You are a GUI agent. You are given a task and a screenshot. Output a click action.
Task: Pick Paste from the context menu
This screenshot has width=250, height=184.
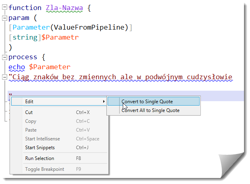click(x=31, y=130)
